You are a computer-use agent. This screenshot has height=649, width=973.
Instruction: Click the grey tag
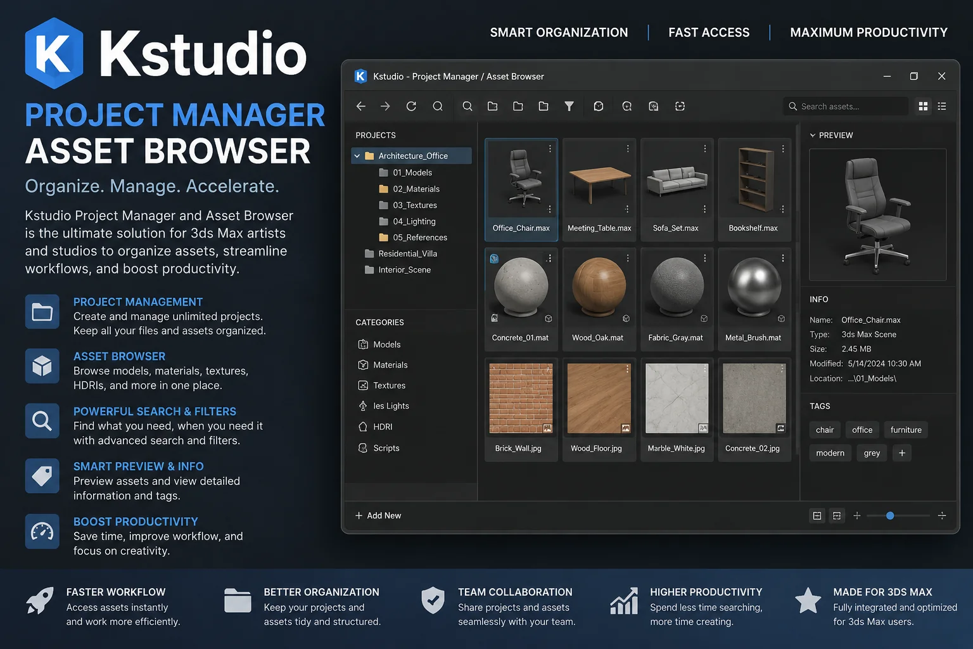[x=872, y=453]
